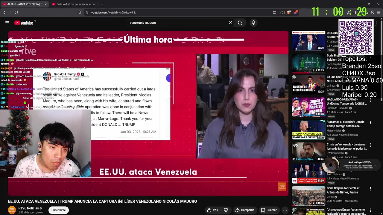The height and width of the screenshot is (215, 383).
Task: Open the Brave Shields lion icon
Action: [x=288, y=13]
